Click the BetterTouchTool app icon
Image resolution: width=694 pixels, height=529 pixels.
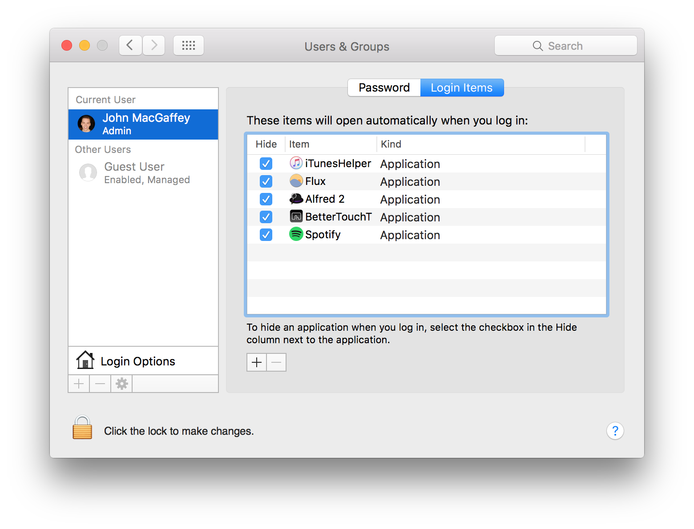coord(296,216)
